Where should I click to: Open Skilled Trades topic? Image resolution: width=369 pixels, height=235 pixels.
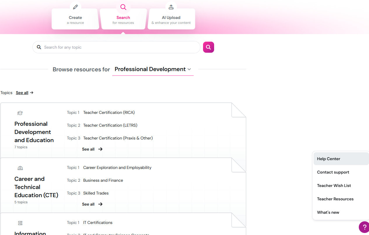point(96,193)
